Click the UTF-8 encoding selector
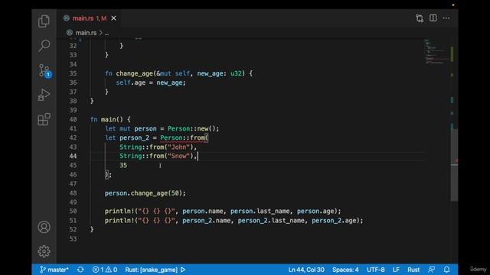This screenshot has width=490, height=275. pyautogui.click(x=376, y=270)
